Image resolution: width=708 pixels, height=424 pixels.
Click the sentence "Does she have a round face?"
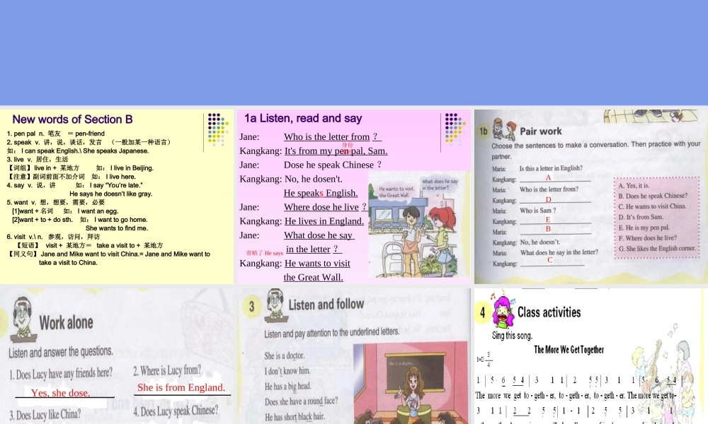301,401
